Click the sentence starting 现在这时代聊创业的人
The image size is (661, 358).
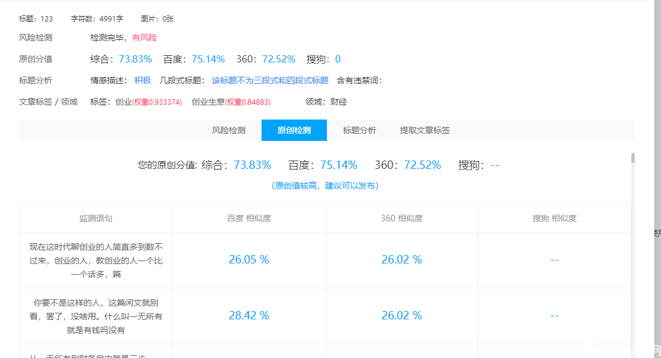(96, 260)
